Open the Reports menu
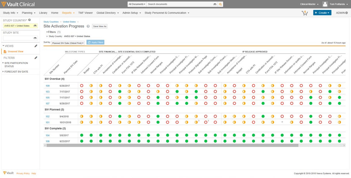351x178 pixels. [x=68, y=13]
